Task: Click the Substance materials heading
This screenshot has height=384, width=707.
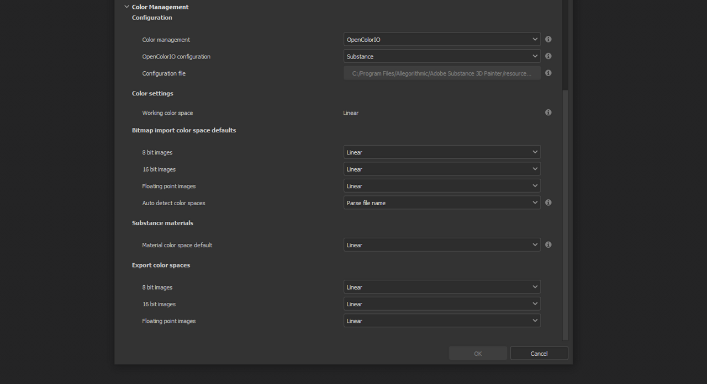Action: click(x=162, y=223)
